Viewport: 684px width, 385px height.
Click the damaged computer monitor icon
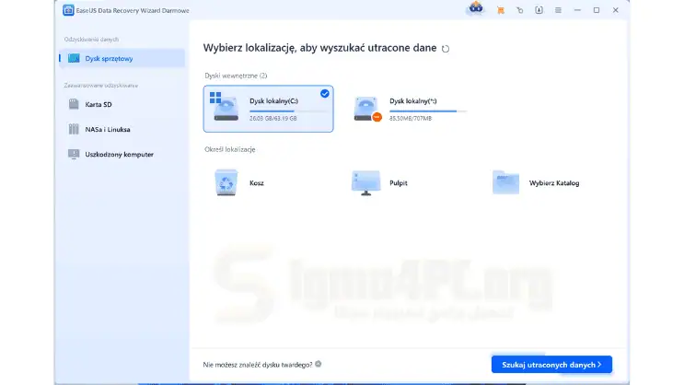point(74,154)
